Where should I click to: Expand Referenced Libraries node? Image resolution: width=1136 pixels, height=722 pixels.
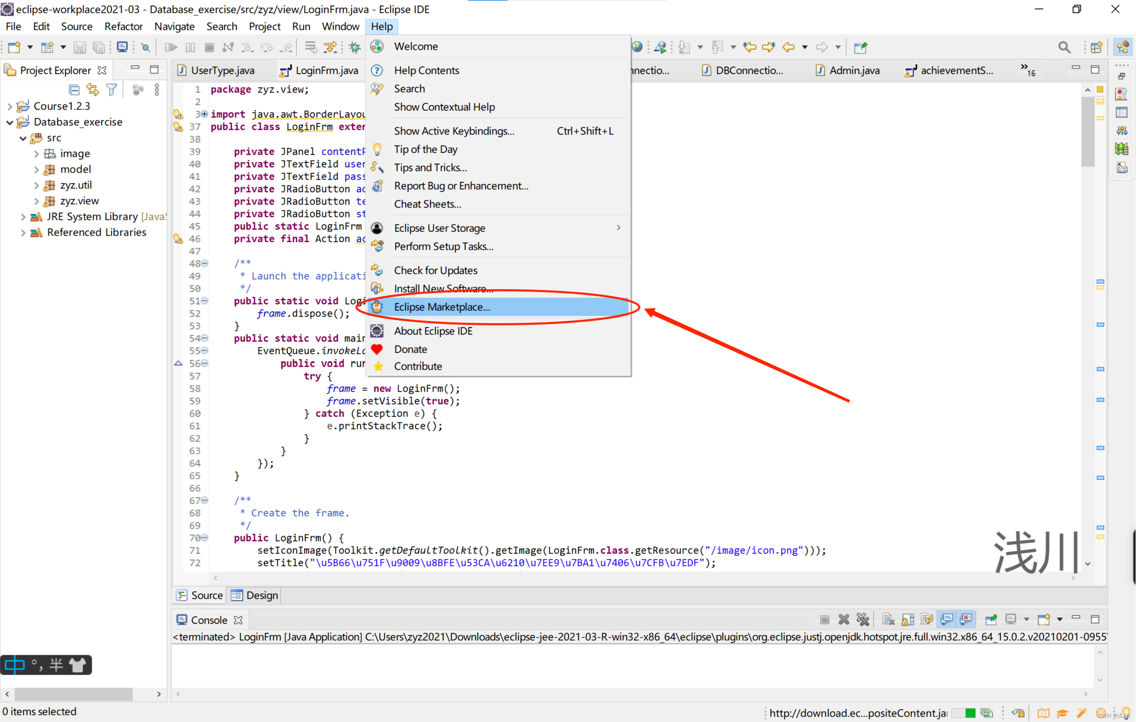[23, 233]
